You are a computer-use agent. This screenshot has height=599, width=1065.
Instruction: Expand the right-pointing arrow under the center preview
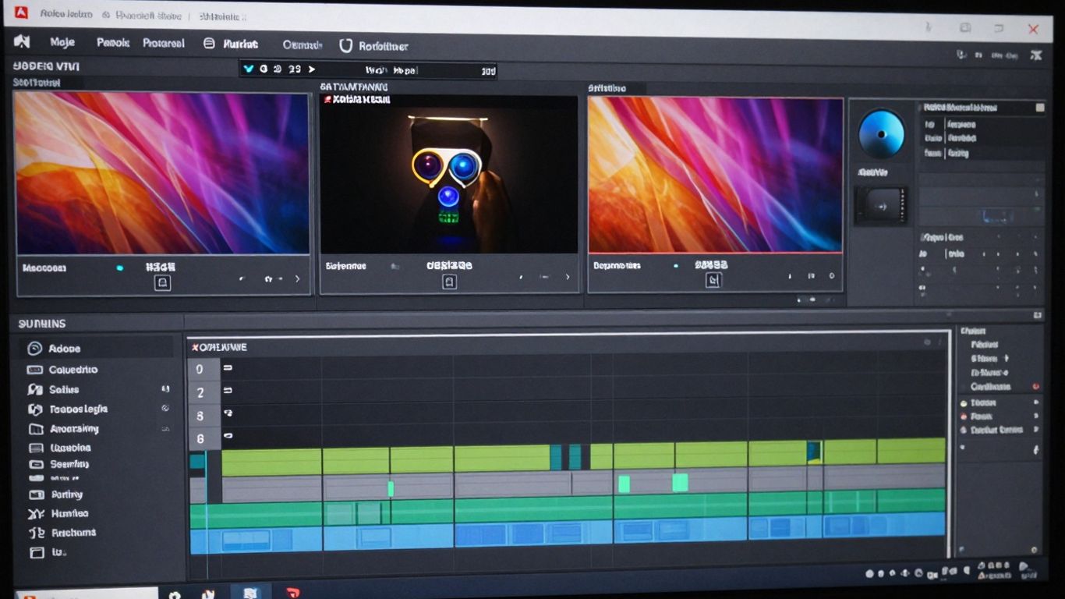click(568, 276)
